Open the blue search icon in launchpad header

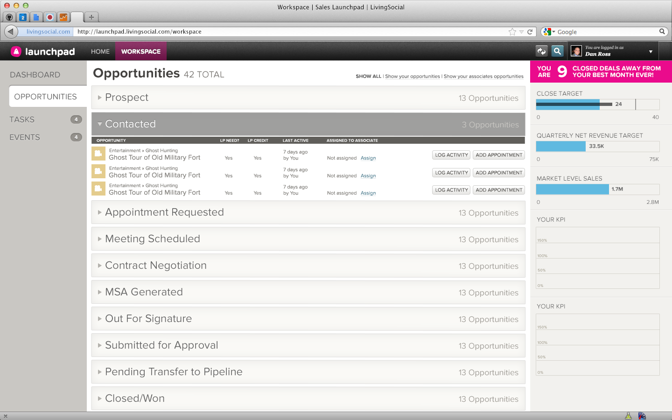(557, 51)
